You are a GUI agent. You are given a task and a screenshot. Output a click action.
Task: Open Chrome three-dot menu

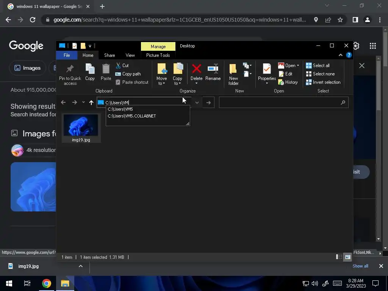380,20
